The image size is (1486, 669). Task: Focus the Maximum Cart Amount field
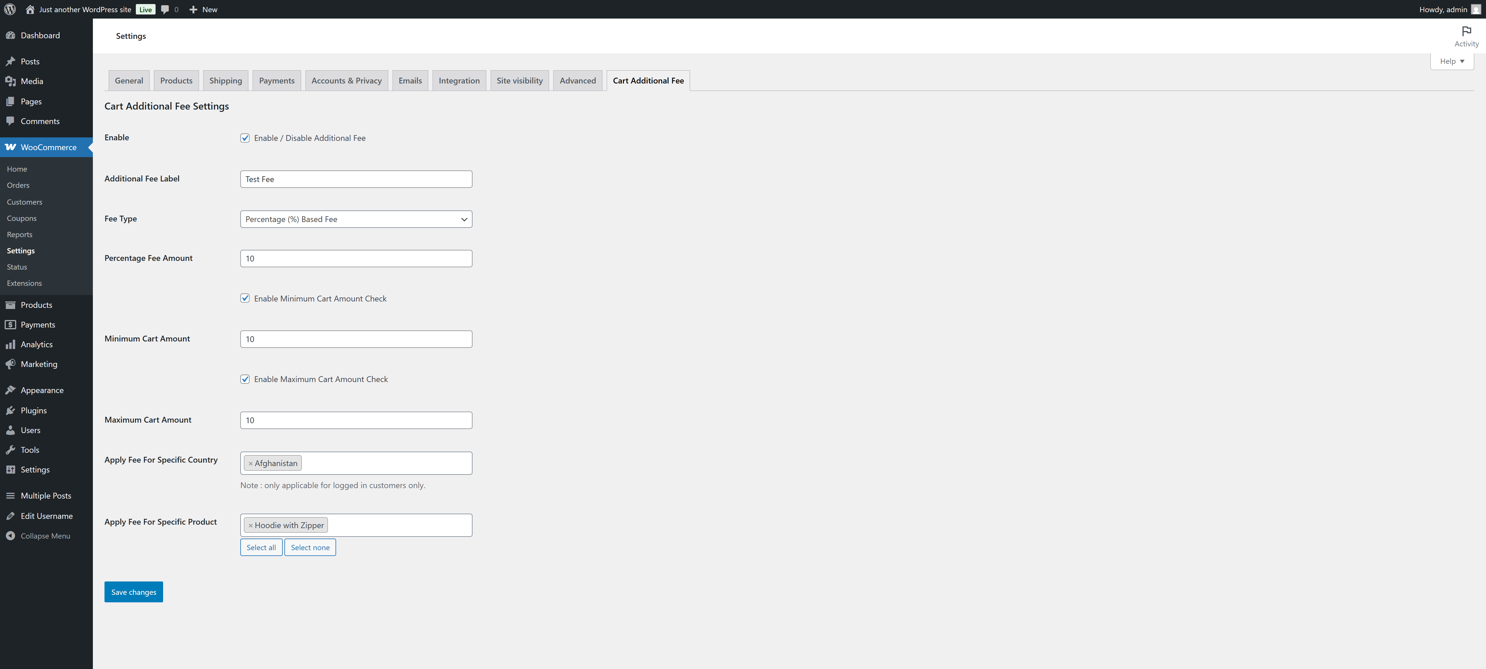tap(356, 420)
